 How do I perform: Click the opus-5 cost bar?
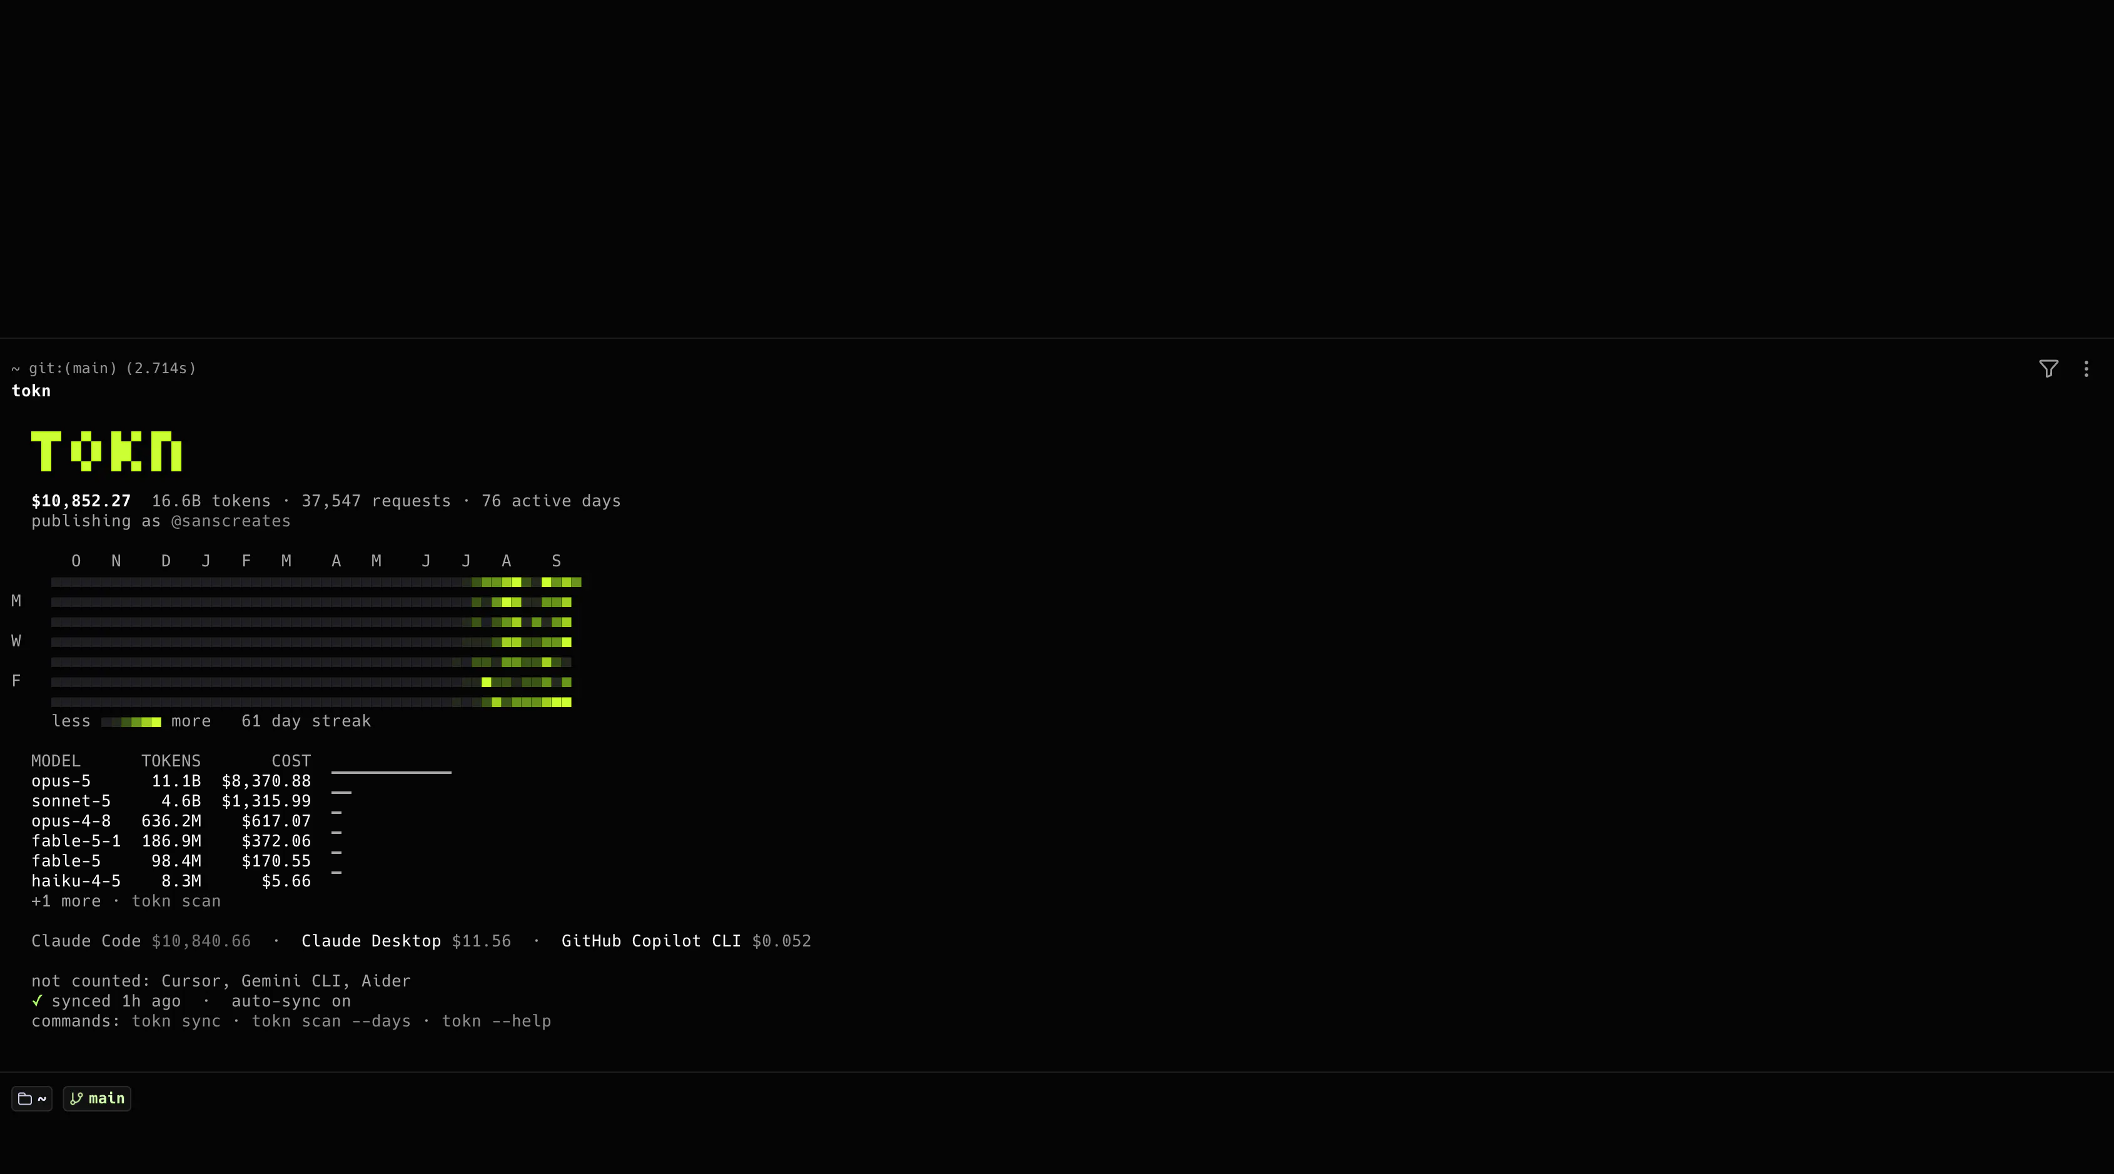point(392,772)
